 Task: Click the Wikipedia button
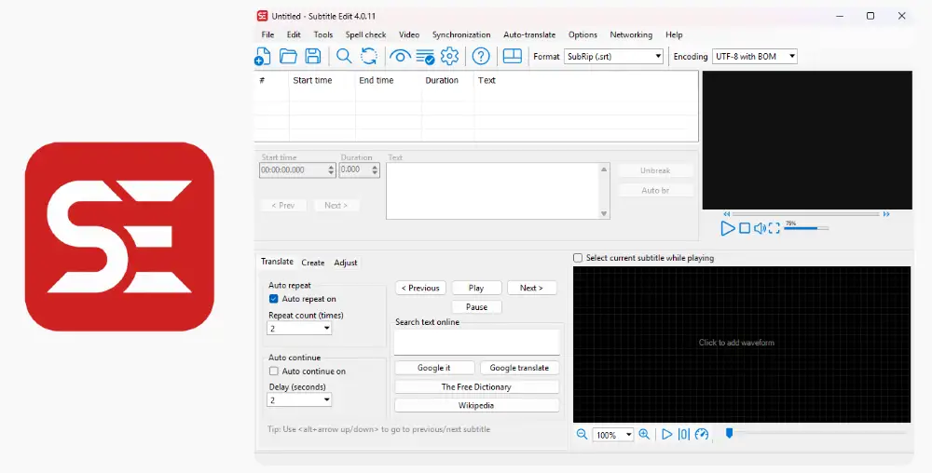[x=476, y=406]
